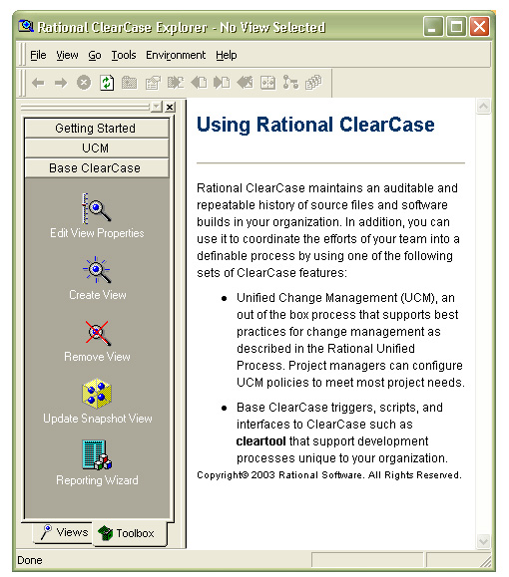Launch the Update Snapshot View tool
This screenshot has height=577, width=509.
point(97,402)
